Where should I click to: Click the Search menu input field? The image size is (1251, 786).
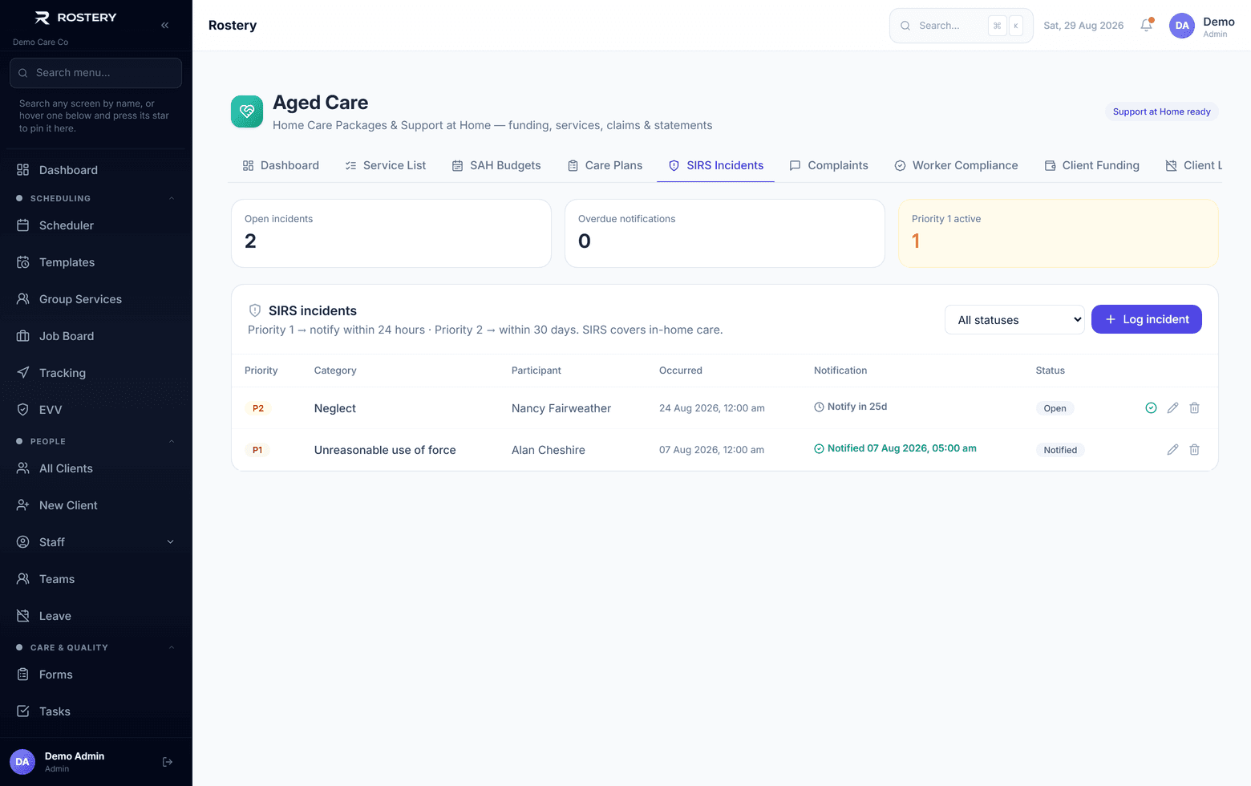(x=95, y=73)
